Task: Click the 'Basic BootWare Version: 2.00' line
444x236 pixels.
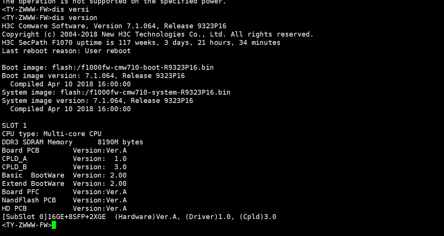Action: pyautogui.click(x=64, y=175)
